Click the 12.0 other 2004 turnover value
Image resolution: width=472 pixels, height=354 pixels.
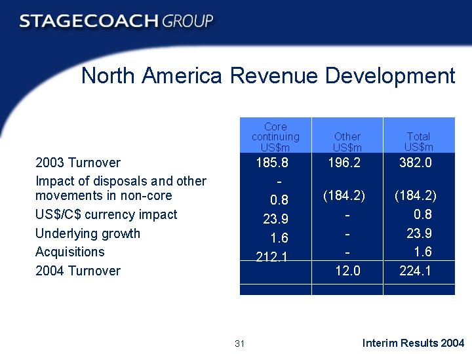[x=347, y=271]
